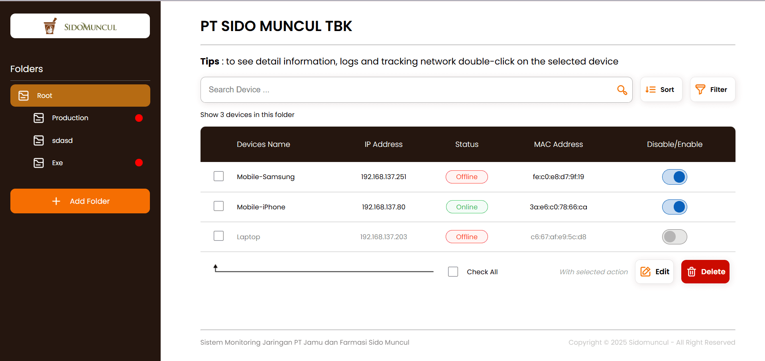Tick the Laptop row checkbox
This screenshot has width=765, height=361.
click(x=218, y=236)
